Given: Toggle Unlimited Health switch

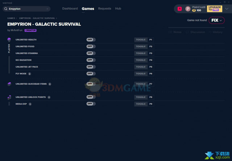Looking at the screenshot, I should (91, 40).
